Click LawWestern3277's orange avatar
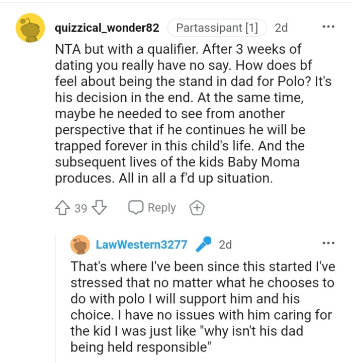The width and height of the screenshot is (352, 363). click(80, 245)
